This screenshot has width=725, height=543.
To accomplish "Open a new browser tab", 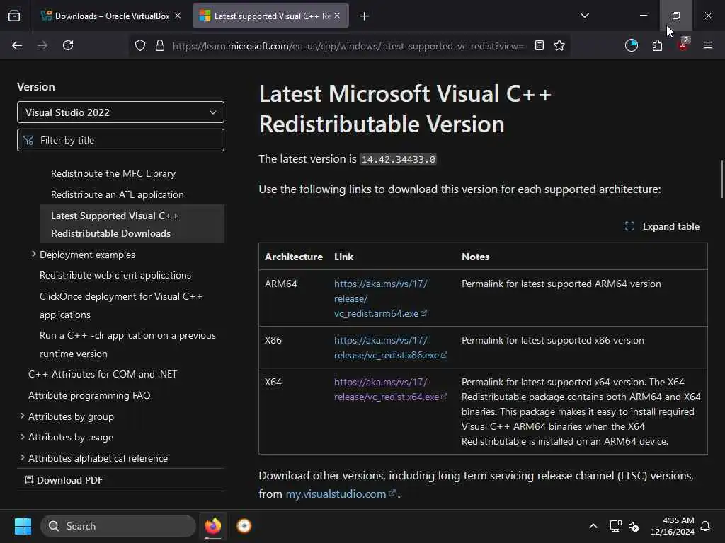I will click(365, 16).
